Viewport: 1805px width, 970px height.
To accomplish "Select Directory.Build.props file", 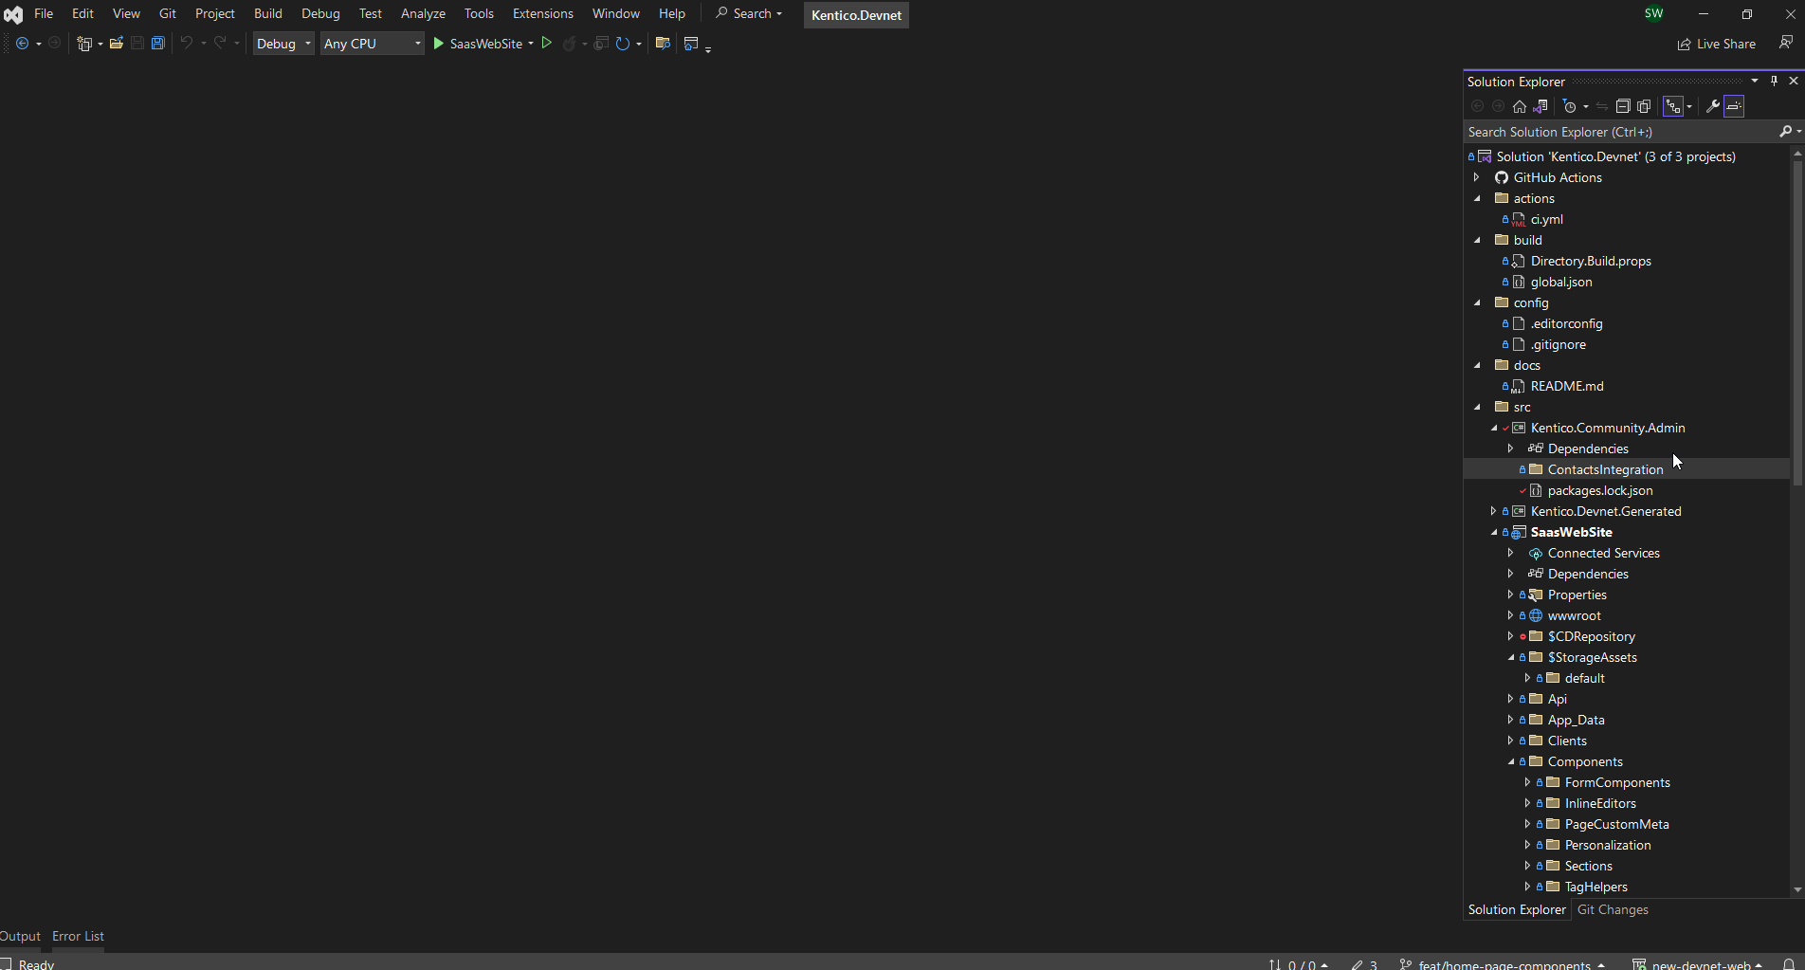I will pos(1591,261).
